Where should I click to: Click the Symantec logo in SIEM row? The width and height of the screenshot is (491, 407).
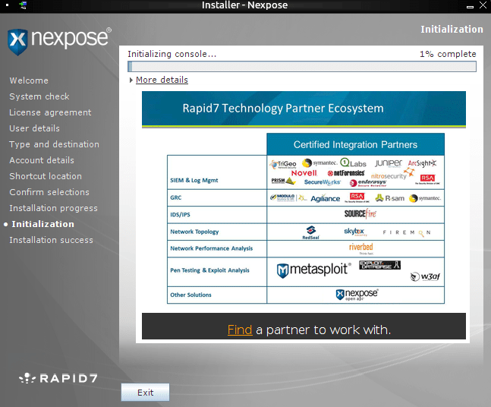click(x=319, y=163)
